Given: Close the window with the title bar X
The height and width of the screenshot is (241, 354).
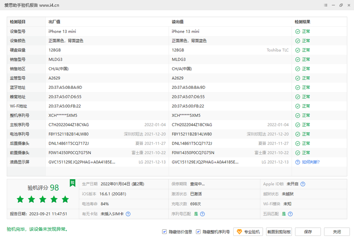Looking at the screenshot, I should (349, 5).
